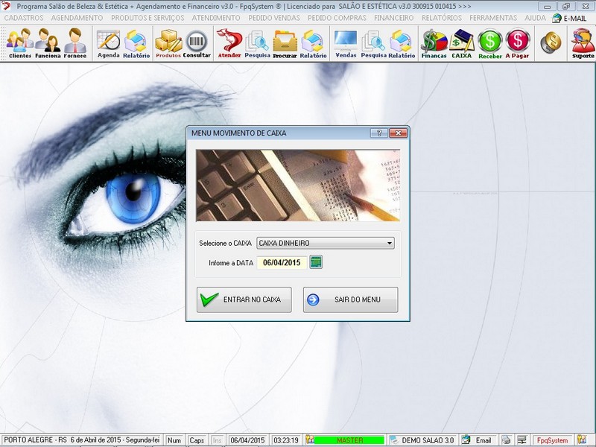Open the Clientes toolbar icon
The image size is (596, 447).
[x=19, y=43]
